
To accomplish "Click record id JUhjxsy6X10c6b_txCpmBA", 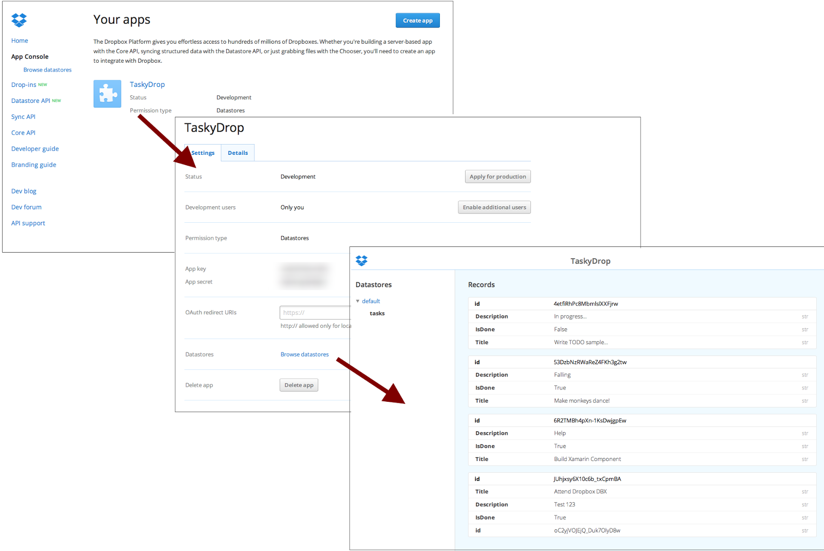I will point(587,479).
